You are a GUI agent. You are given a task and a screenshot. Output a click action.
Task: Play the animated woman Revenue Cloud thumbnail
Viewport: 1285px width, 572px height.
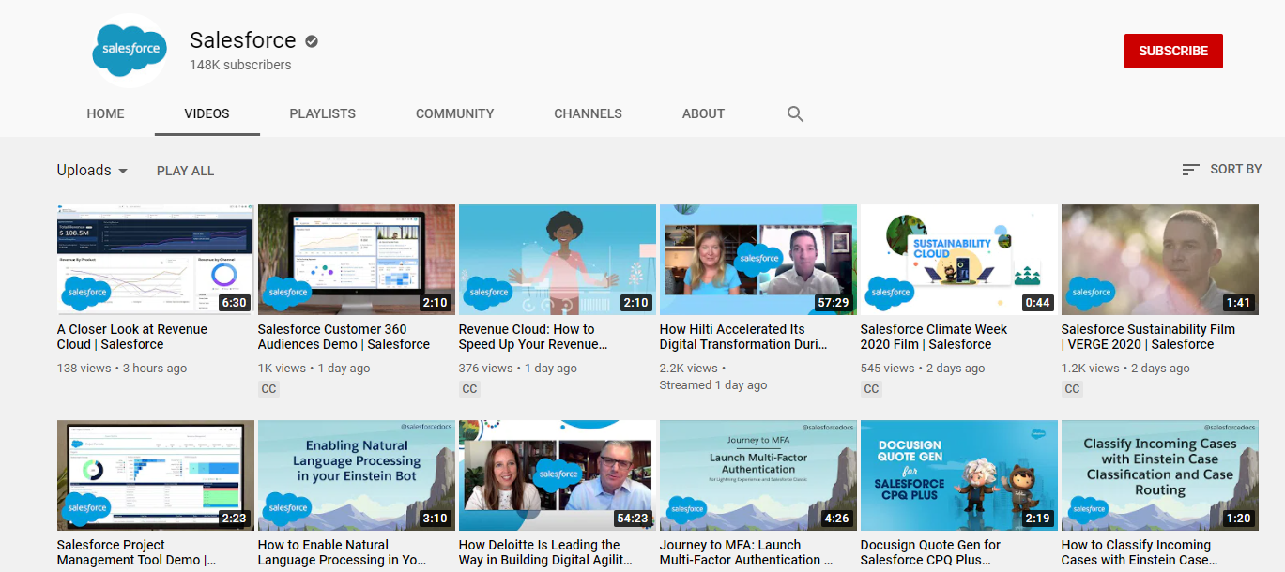click(x=558, y=260)
